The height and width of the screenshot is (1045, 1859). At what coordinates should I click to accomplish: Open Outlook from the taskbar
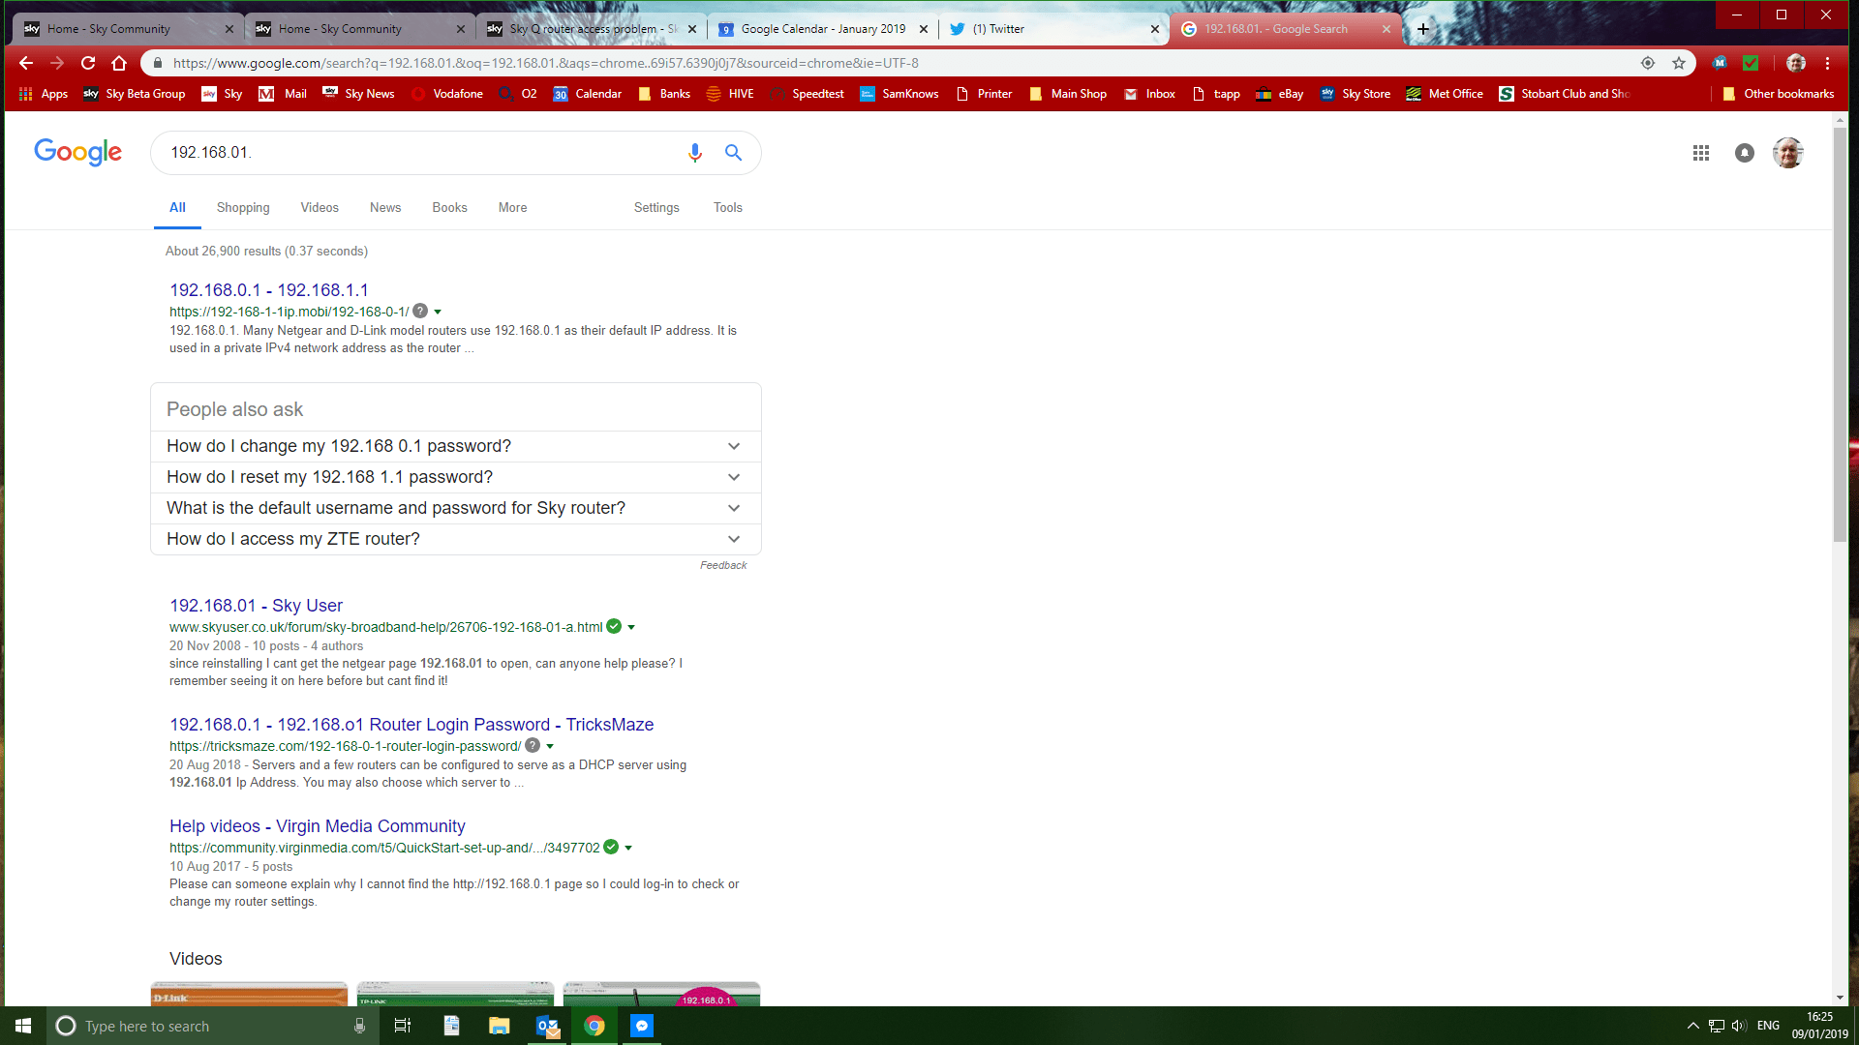pos(547,1026)
